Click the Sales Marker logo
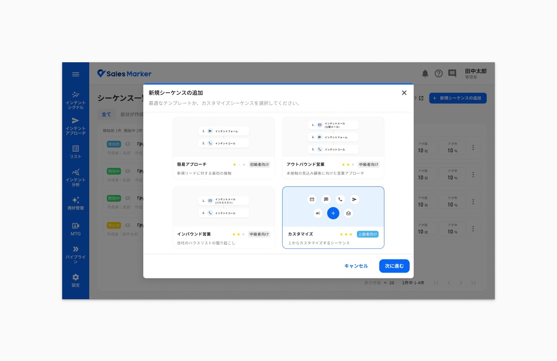Viewport: 557px width, 361px height. coord(124,74)
